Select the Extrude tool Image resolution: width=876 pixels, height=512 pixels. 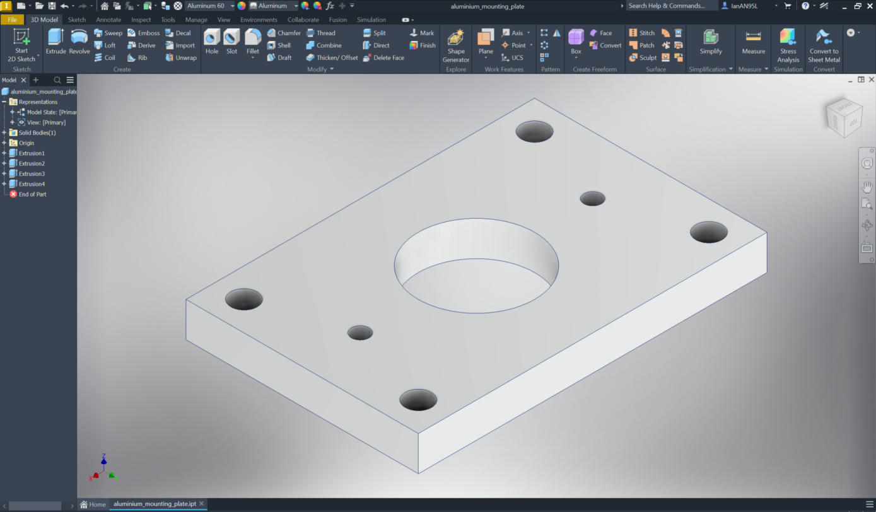[x=55, y=42]
